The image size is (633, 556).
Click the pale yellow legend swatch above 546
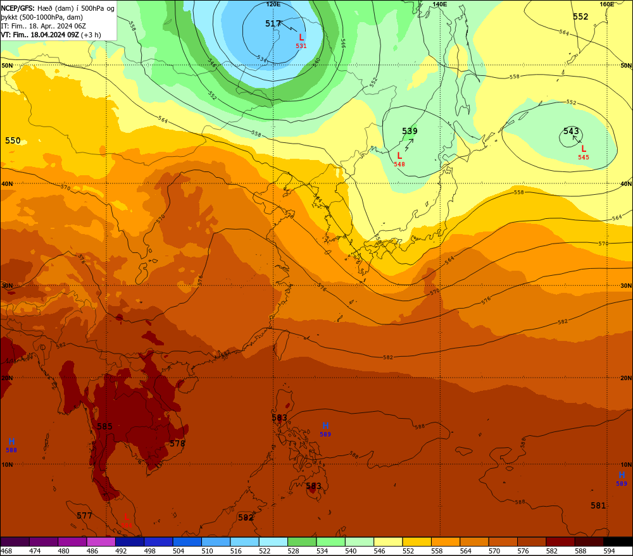tap(388, 541)
